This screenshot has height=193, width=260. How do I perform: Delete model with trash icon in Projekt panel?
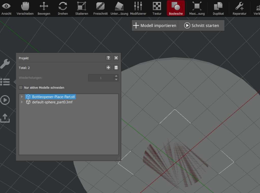tap(116, 67)
